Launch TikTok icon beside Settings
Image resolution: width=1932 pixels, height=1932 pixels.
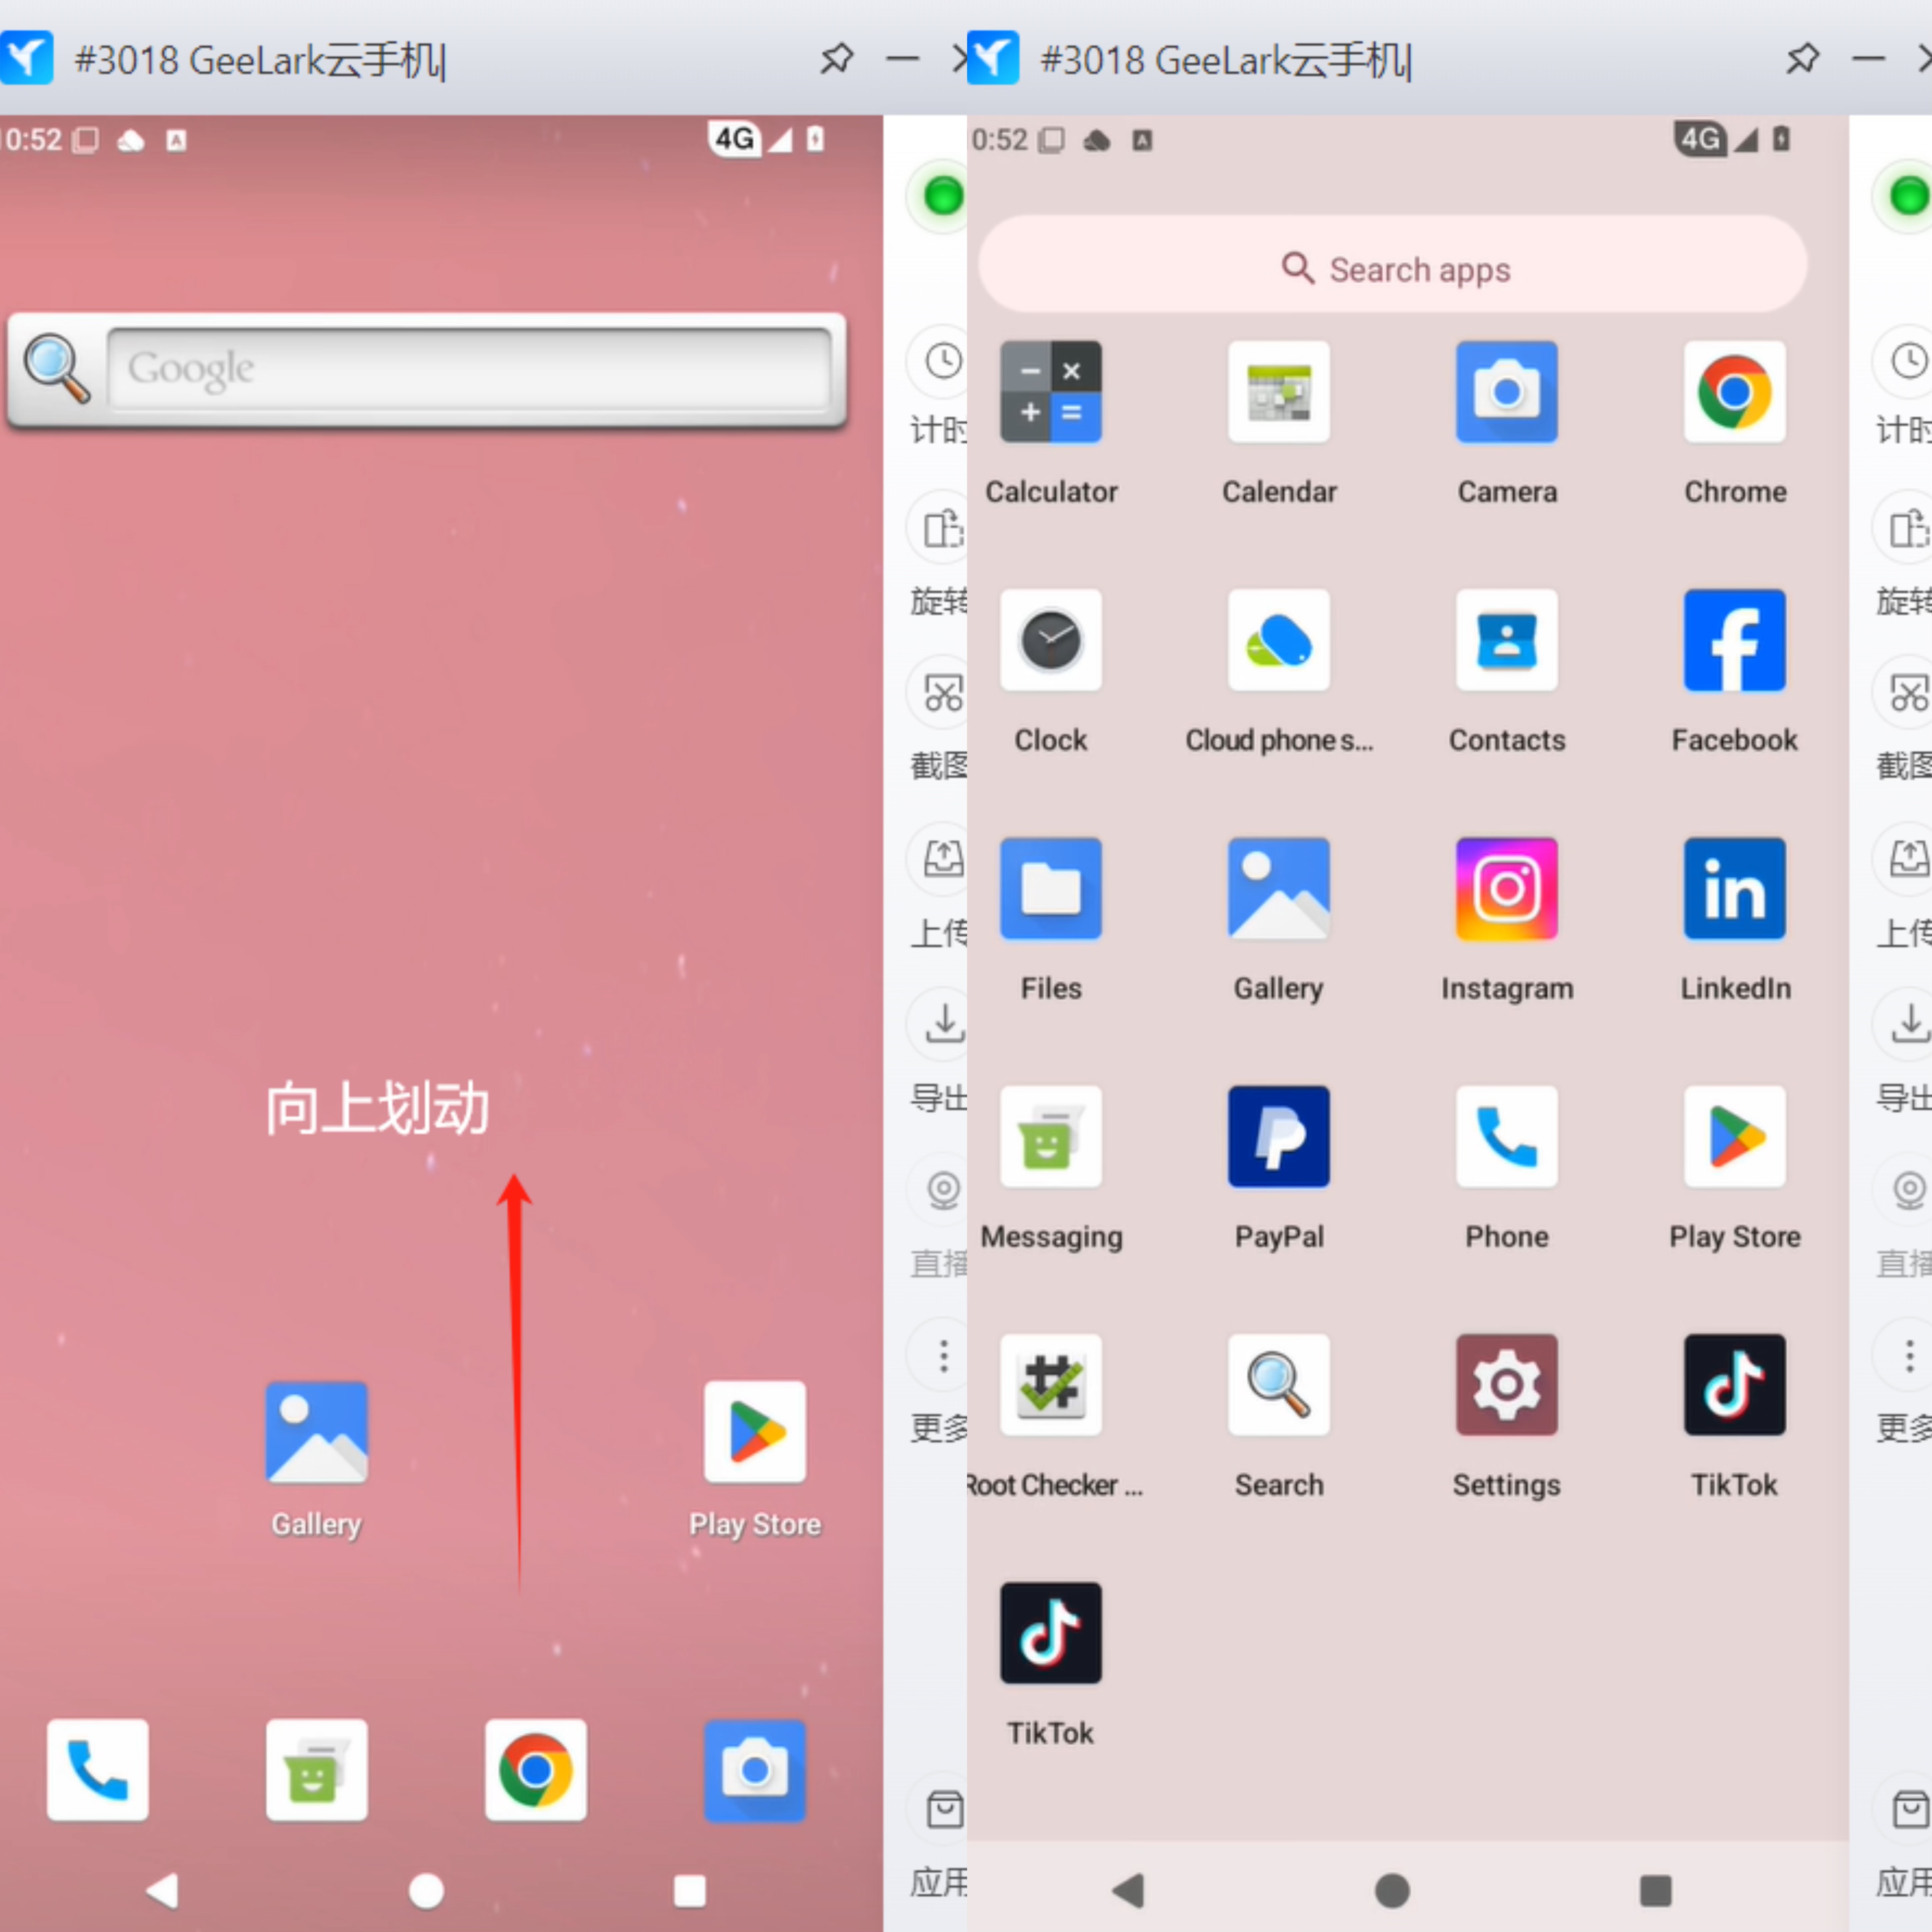(x=1735, y=1384)
